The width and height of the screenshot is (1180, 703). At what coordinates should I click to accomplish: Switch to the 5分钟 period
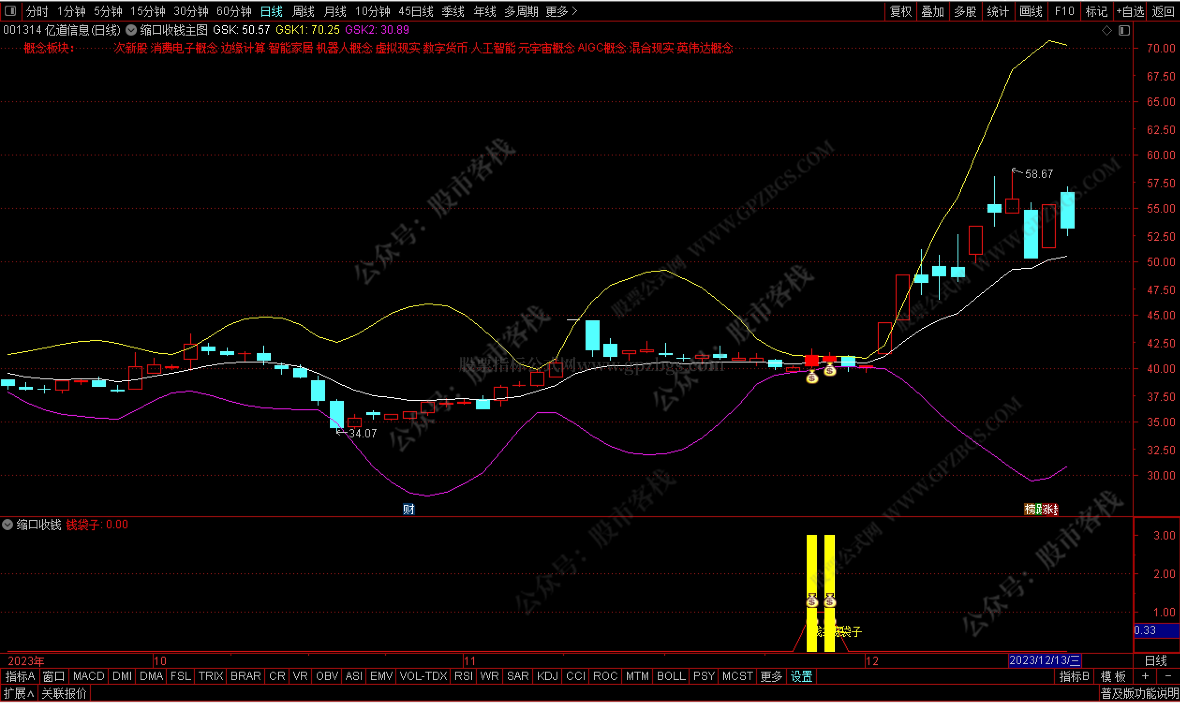coord(108,11)
